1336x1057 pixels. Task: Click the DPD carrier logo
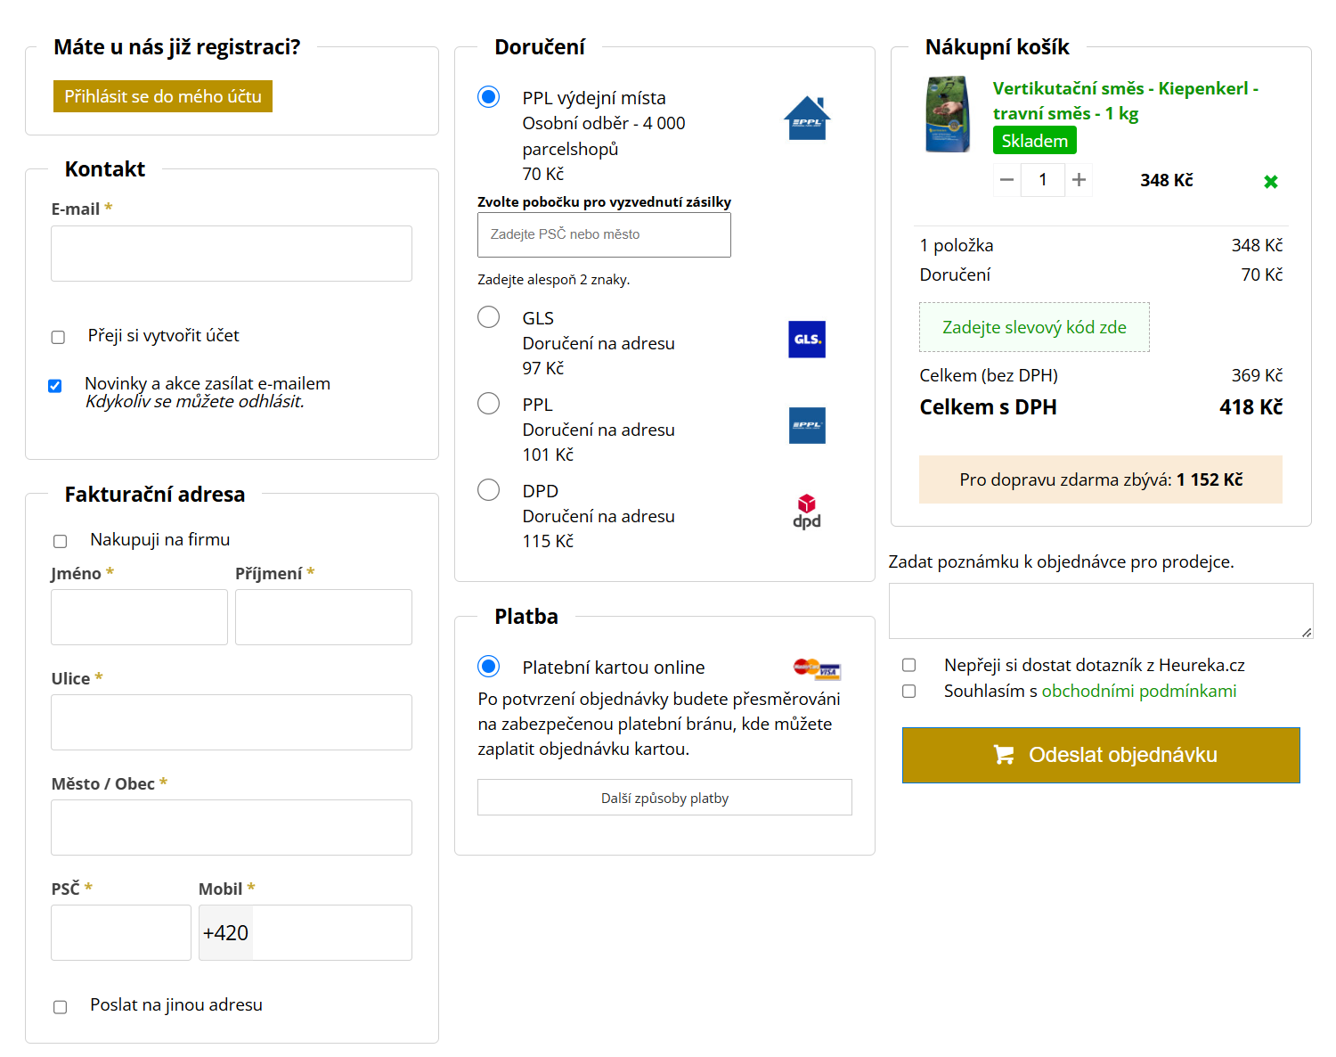pyautogui.click(x=807, y=512)
